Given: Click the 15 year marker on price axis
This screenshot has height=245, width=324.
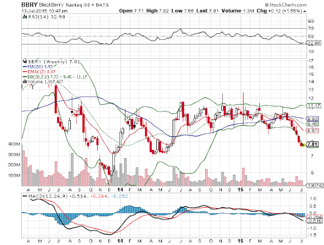Looking at the screenshot, I should click(240, 190).
